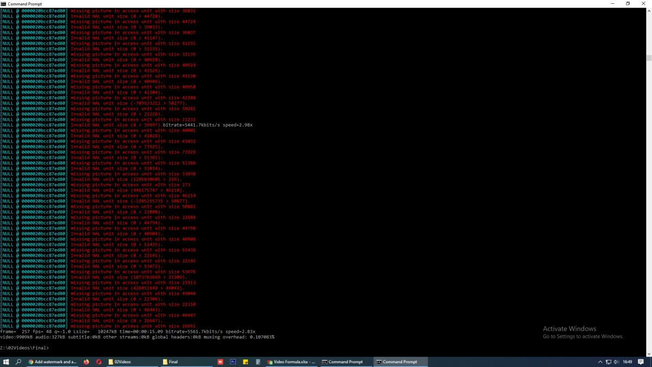The height and width of the screenshot is (367, 652).
Task: Click 'bitrate=5441.7kbits/s speed=2.98x' text
Action: (x=208, y=125)
